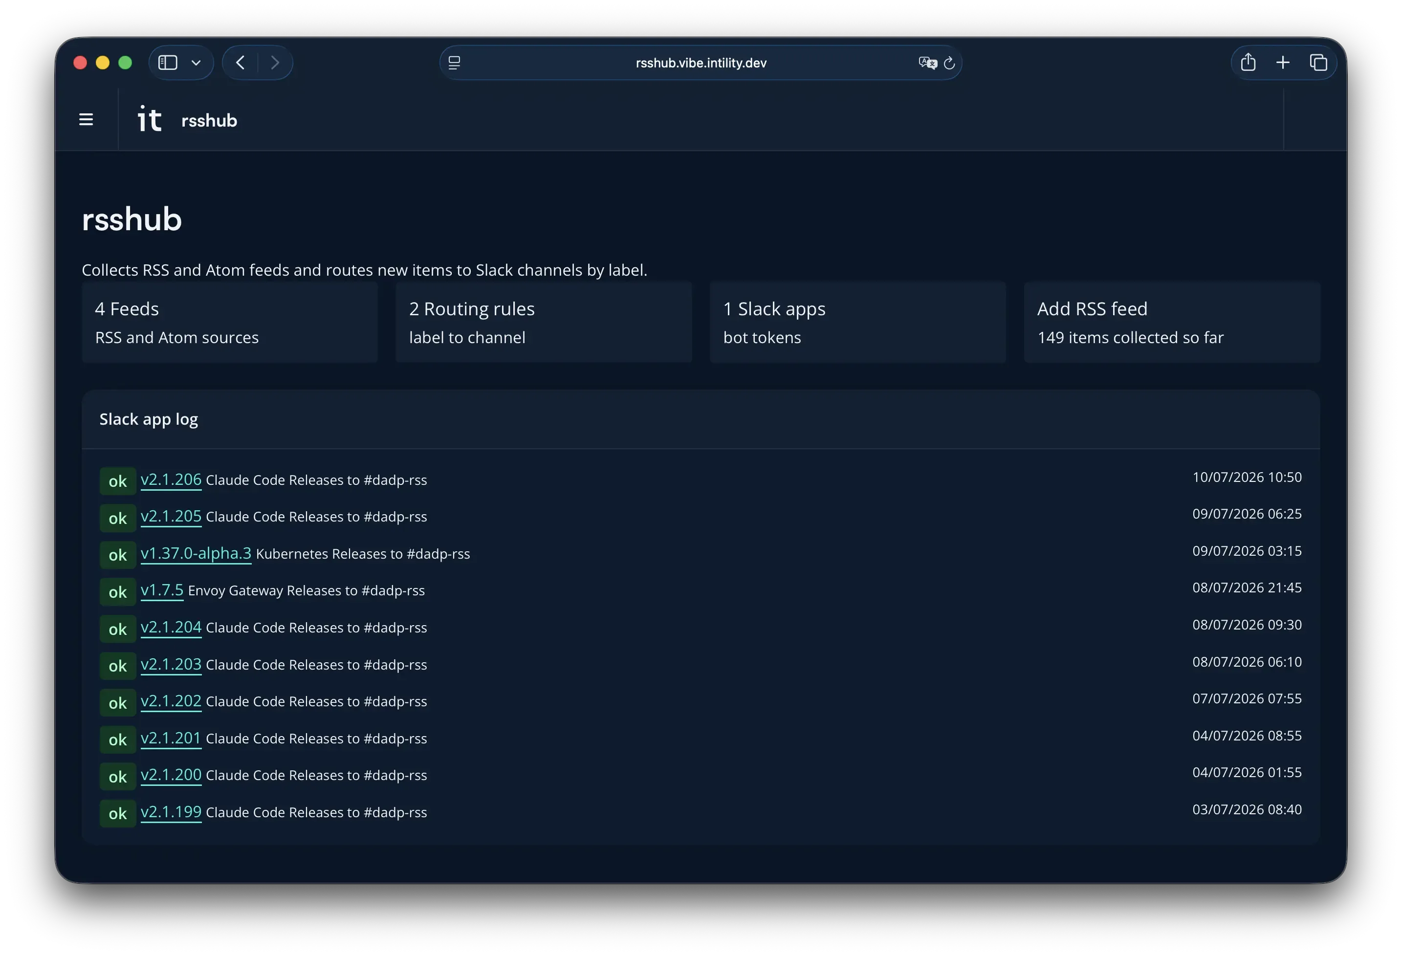
Task: Click the timestamp 07/07/2026 07:55
Action: tap(1247, 698)
